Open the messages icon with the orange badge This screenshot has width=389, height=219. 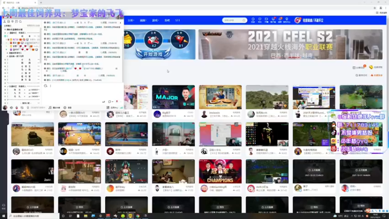pyautogui.click(x=280, y=20)
